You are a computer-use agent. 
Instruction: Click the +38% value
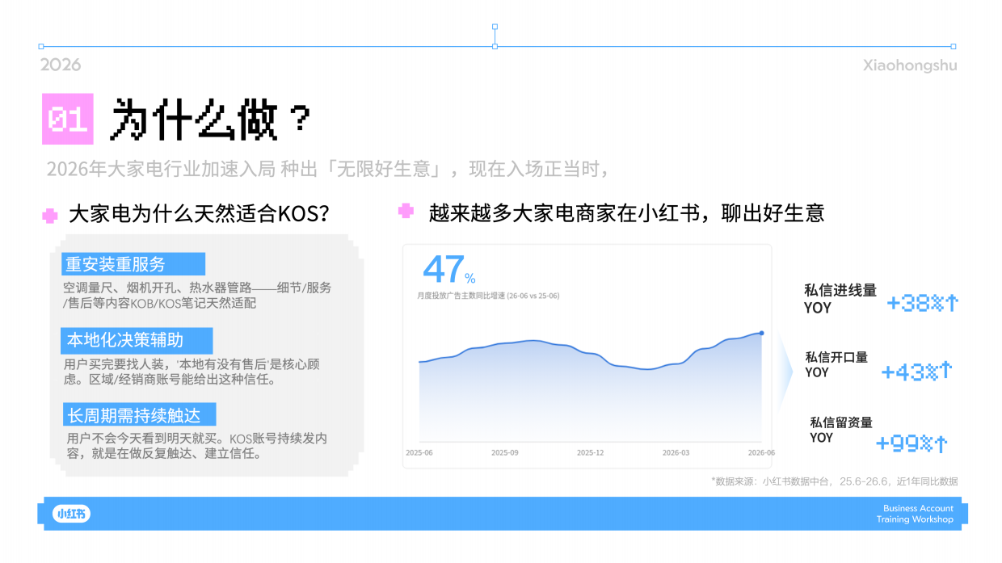click(915, 304)
